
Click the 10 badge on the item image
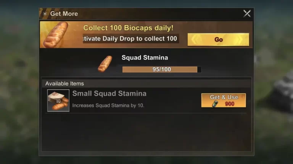pyautogui.click(x=58, y=101)
